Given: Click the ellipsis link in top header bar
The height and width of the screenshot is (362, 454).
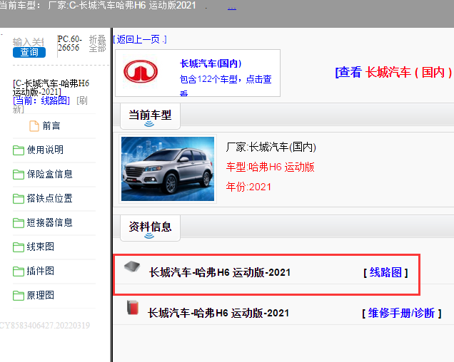Looking at the screenshot, I should 232,7.
